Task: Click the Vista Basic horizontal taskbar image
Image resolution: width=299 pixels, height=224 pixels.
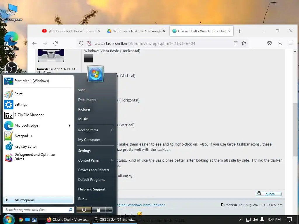Action: click(x=88, y=58)
